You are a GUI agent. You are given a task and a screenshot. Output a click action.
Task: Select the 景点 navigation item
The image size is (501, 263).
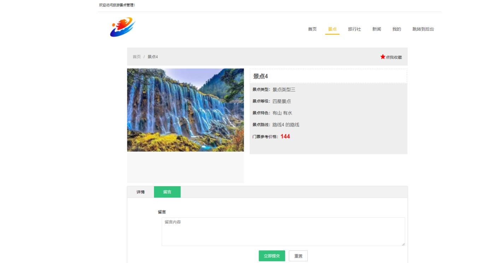[332, 29]
